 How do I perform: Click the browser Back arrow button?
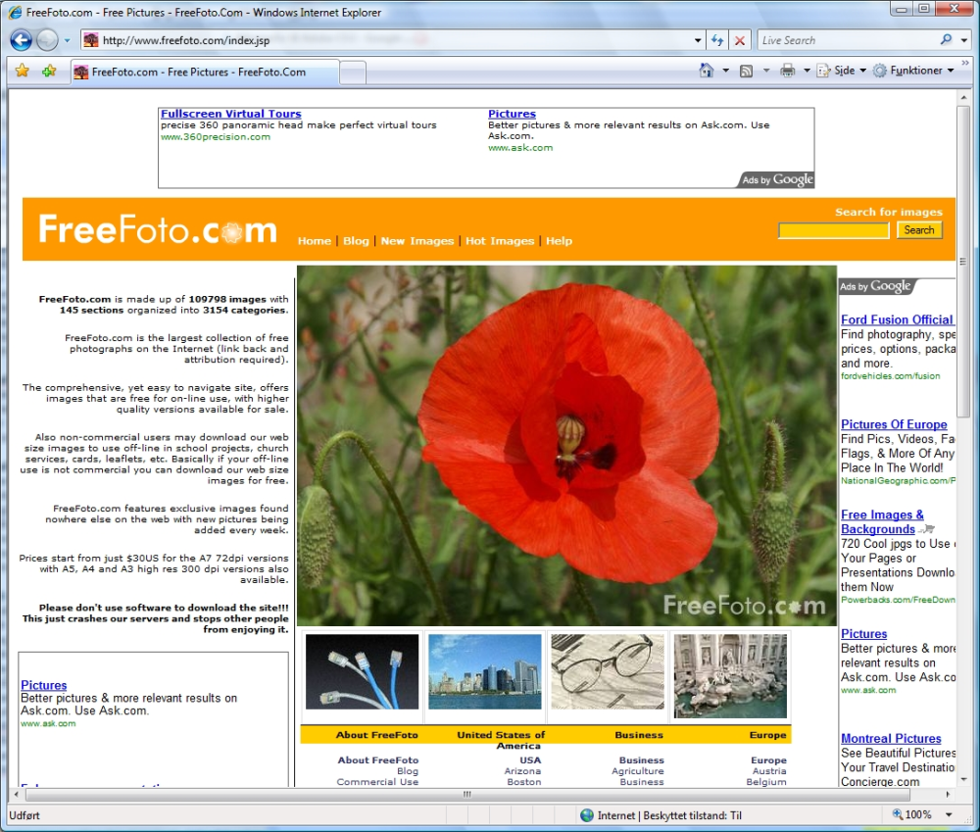tap(21, 40)
